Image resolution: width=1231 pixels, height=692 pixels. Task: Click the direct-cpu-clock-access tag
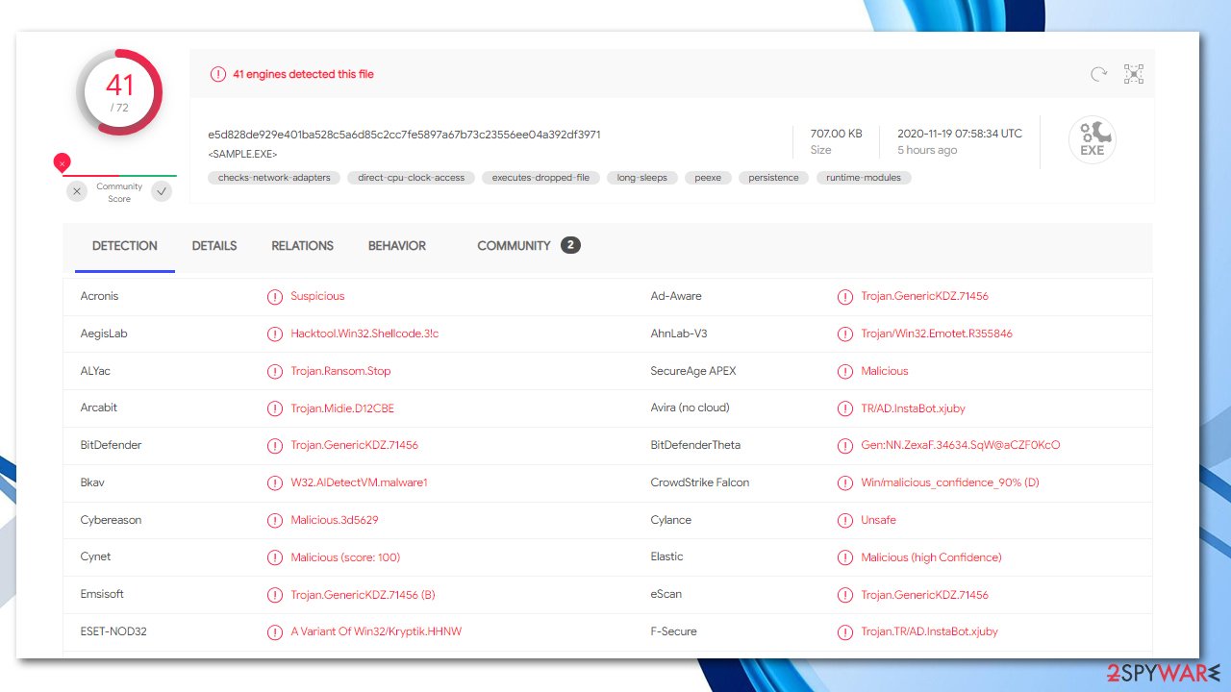[411, 178]
